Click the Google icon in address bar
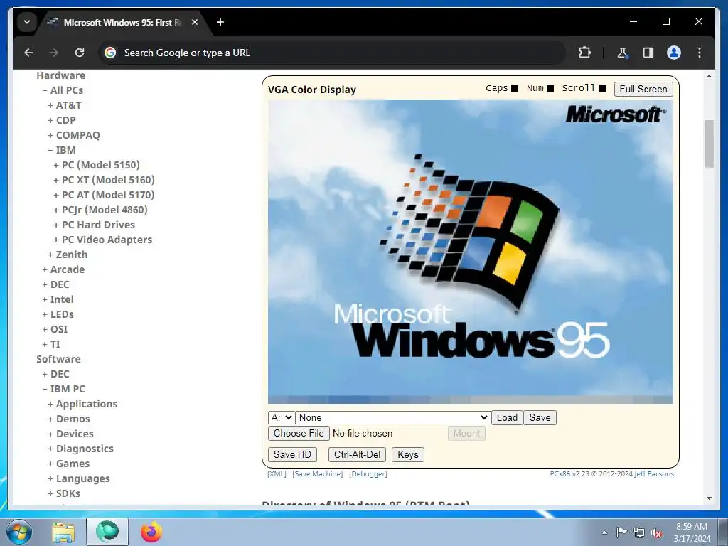The height and width of the screenshot is (546, 728). pyautogui.click(x=110, y=53)
